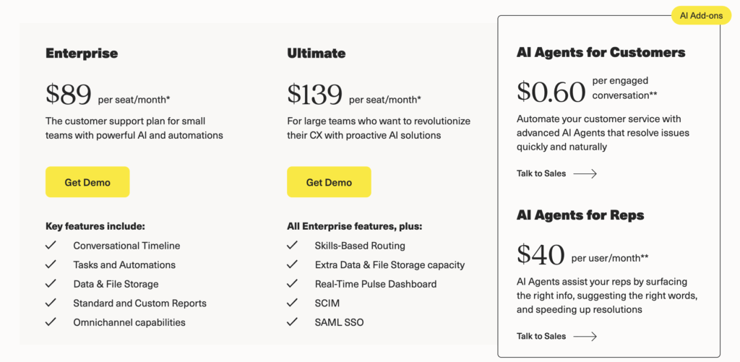Click checkmark icon beside Tasks and Automations
The width and height of the screenshot is (740, 362).
coord(51,265)
